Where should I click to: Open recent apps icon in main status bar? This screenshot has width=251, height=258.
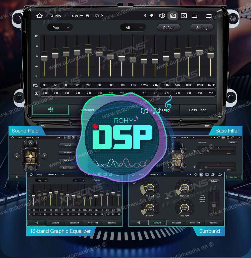pos(195,16)
